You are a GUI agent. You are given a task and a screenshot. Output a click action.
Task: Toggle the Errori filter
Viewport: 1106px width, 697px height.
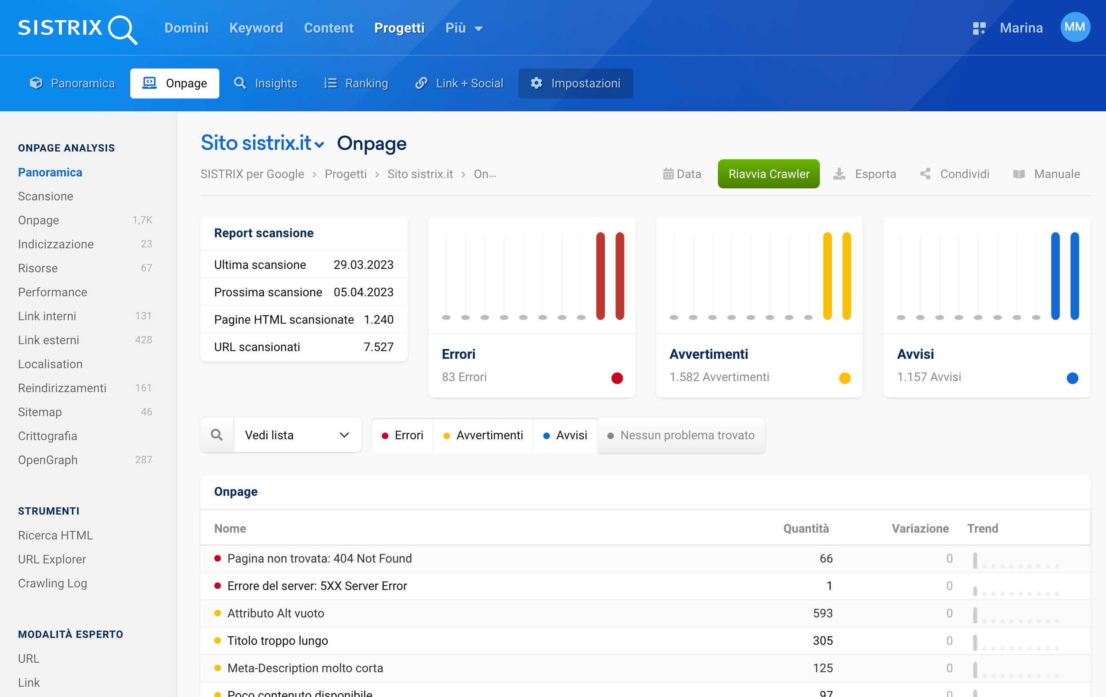pyautogui.click(x=402, y=435)
